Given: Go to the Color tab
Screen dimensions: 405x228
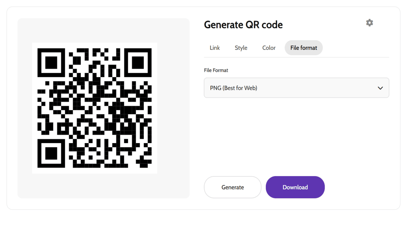Looking at the screenshot, I should (x=269, y=48).
